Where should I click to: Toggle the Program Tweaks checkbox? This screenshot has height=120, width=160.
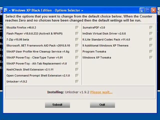[151, 51]
